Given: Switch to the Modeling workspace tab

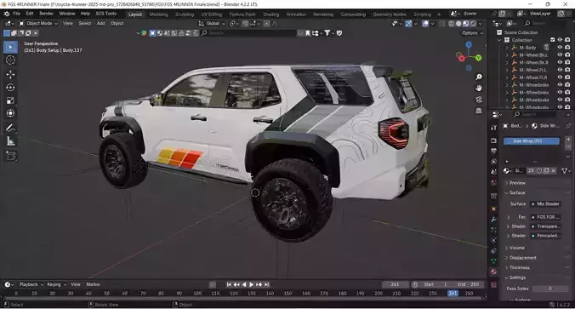Looking at the screenshot, I should [159, 14].
